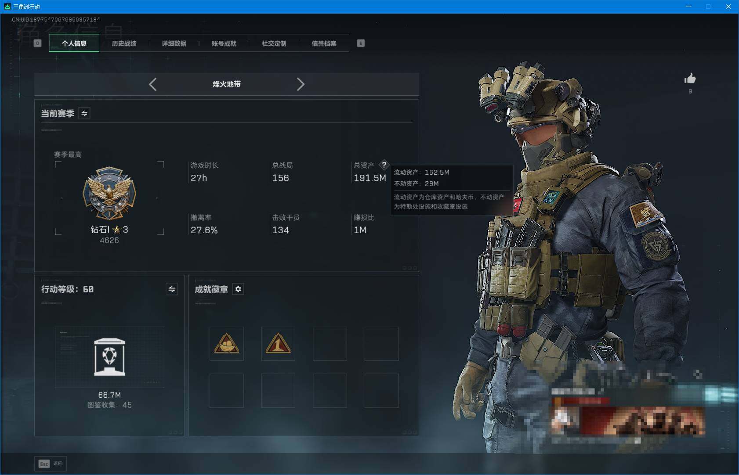The height and width of the screenshot is (475, 739).
Task: Open the 信誉档案 tab
Action: coord(324,43)
